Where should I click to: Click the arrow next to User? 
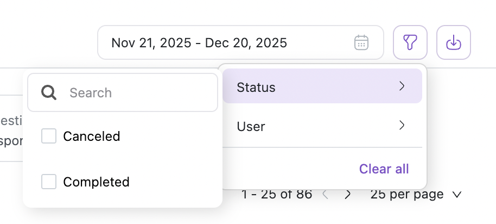[402, 126]
